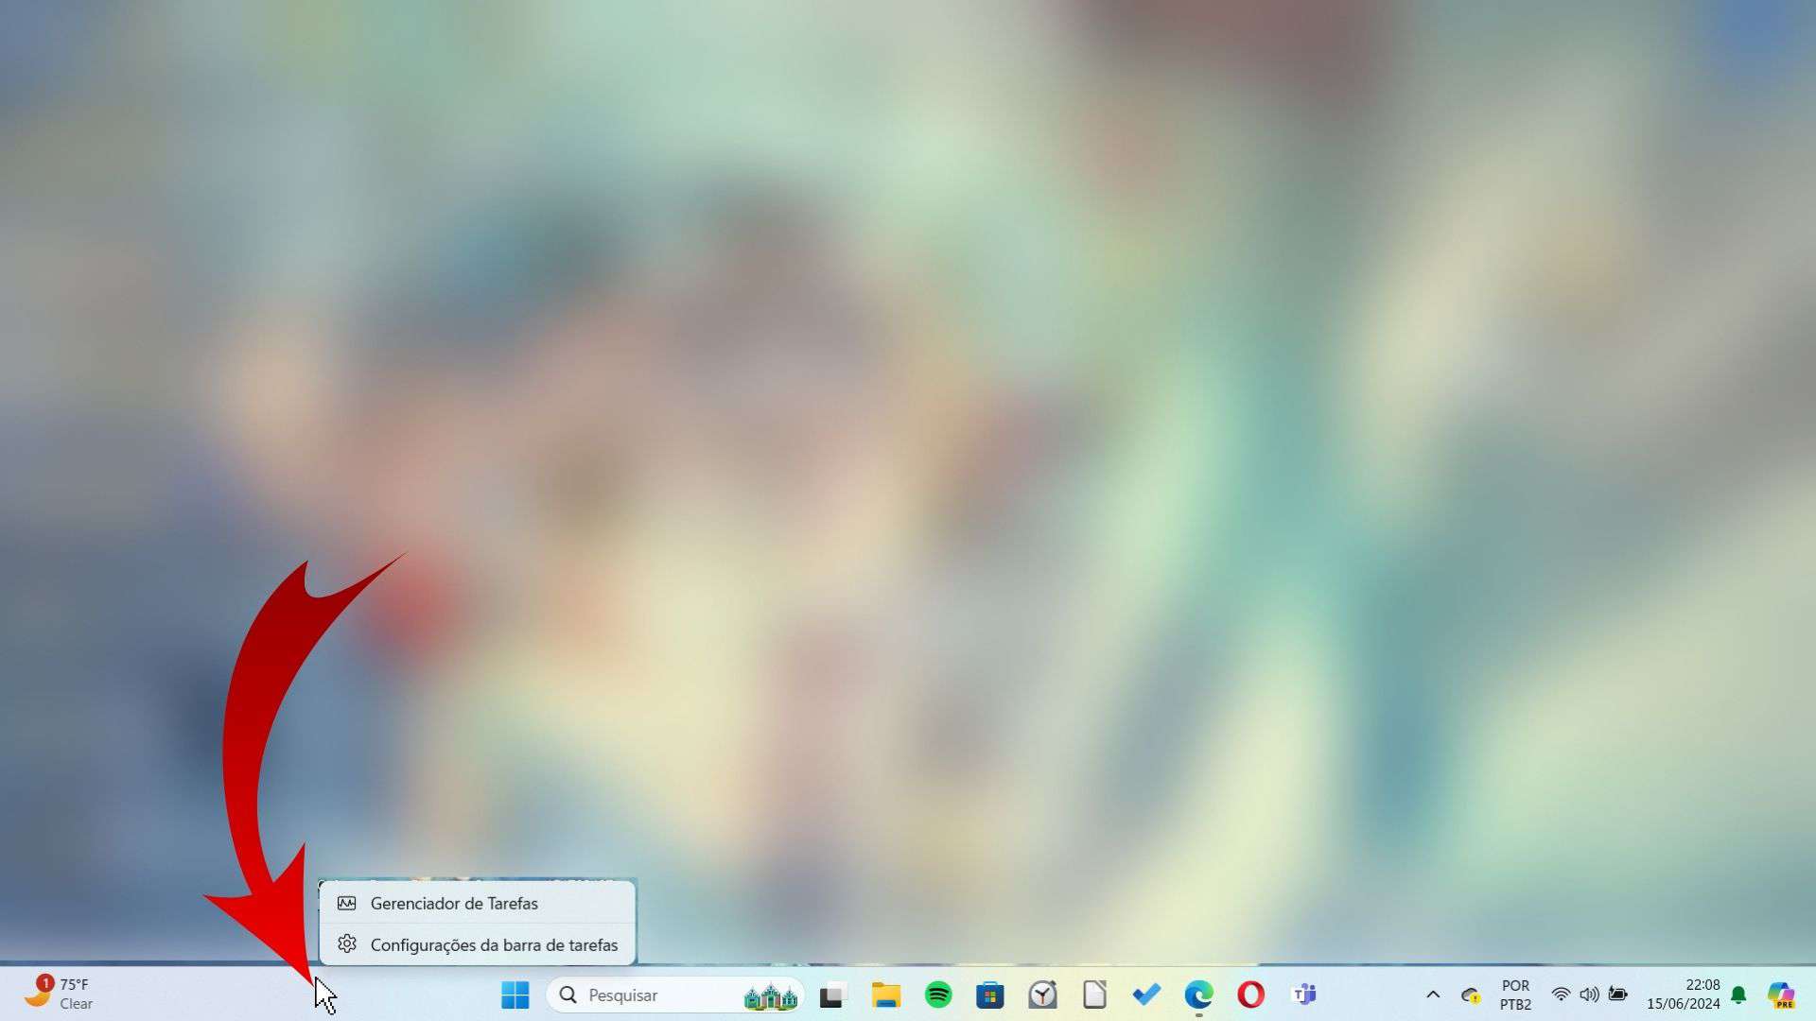
Task: Open Microsoft Edge browser
Action: 1197,995
